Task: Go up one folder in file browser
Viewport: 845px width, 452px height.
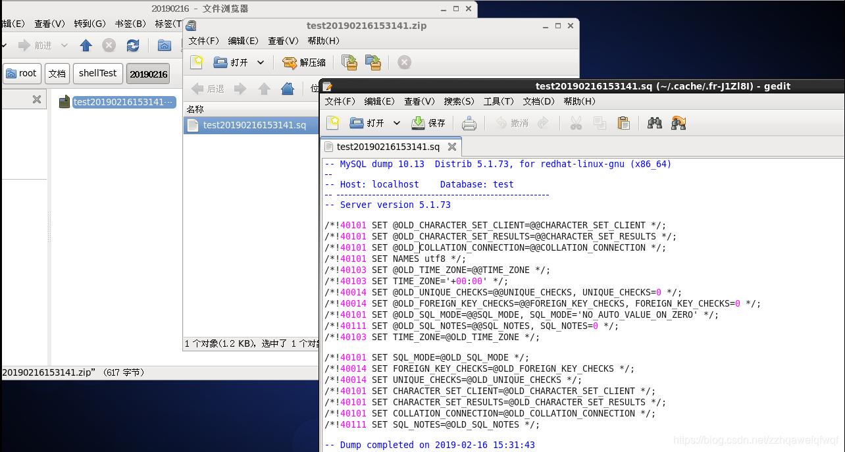Action: coord(86,45)
